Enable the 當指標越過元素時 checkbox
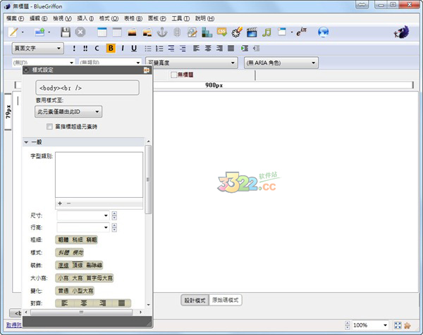Screen dimensions: 423x335 [x=49, y=127]
